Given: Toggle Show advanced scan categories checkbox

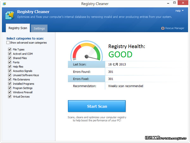Looking at the screenshot, I should pyautogui.click(x=8, y=42).
